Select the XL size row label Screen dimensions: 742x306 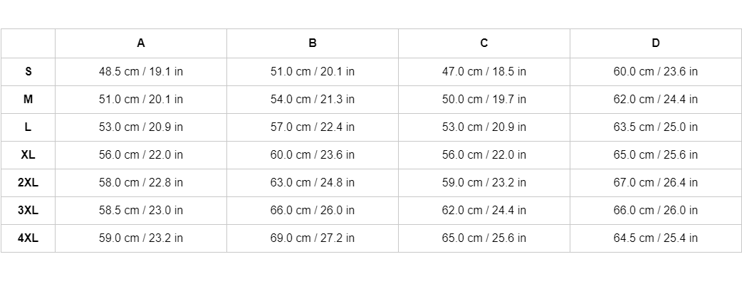[28, 154]
